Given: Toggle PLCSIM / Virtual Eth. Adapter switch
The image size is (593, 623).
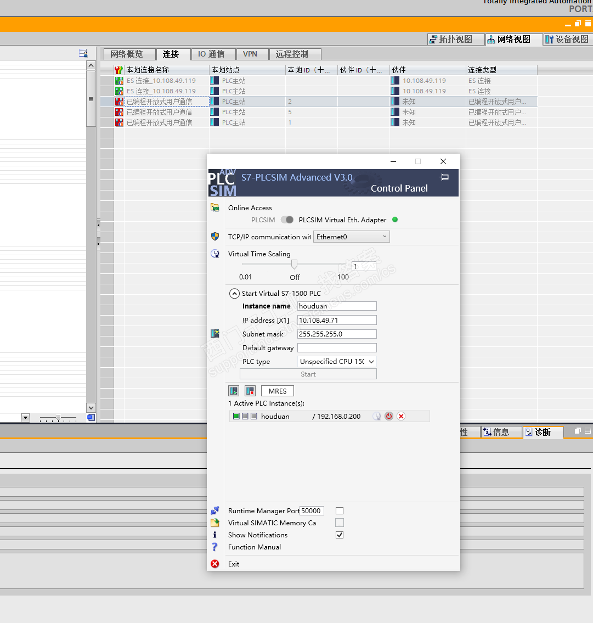Looking at the screenshot, I should click(287, 220).
